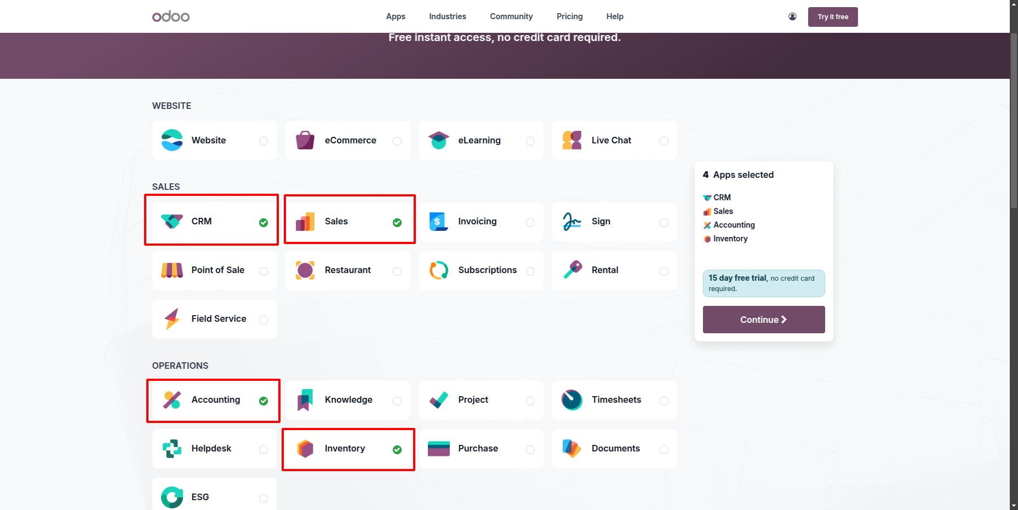Click CRM in the selected apps list

[x=717, y=198]
